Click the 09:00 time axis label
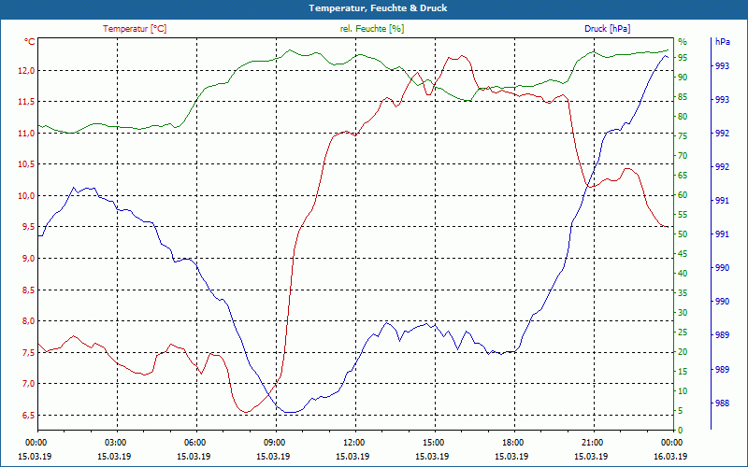Viewport: 748px width, 467px height. [x=273, y=442]
